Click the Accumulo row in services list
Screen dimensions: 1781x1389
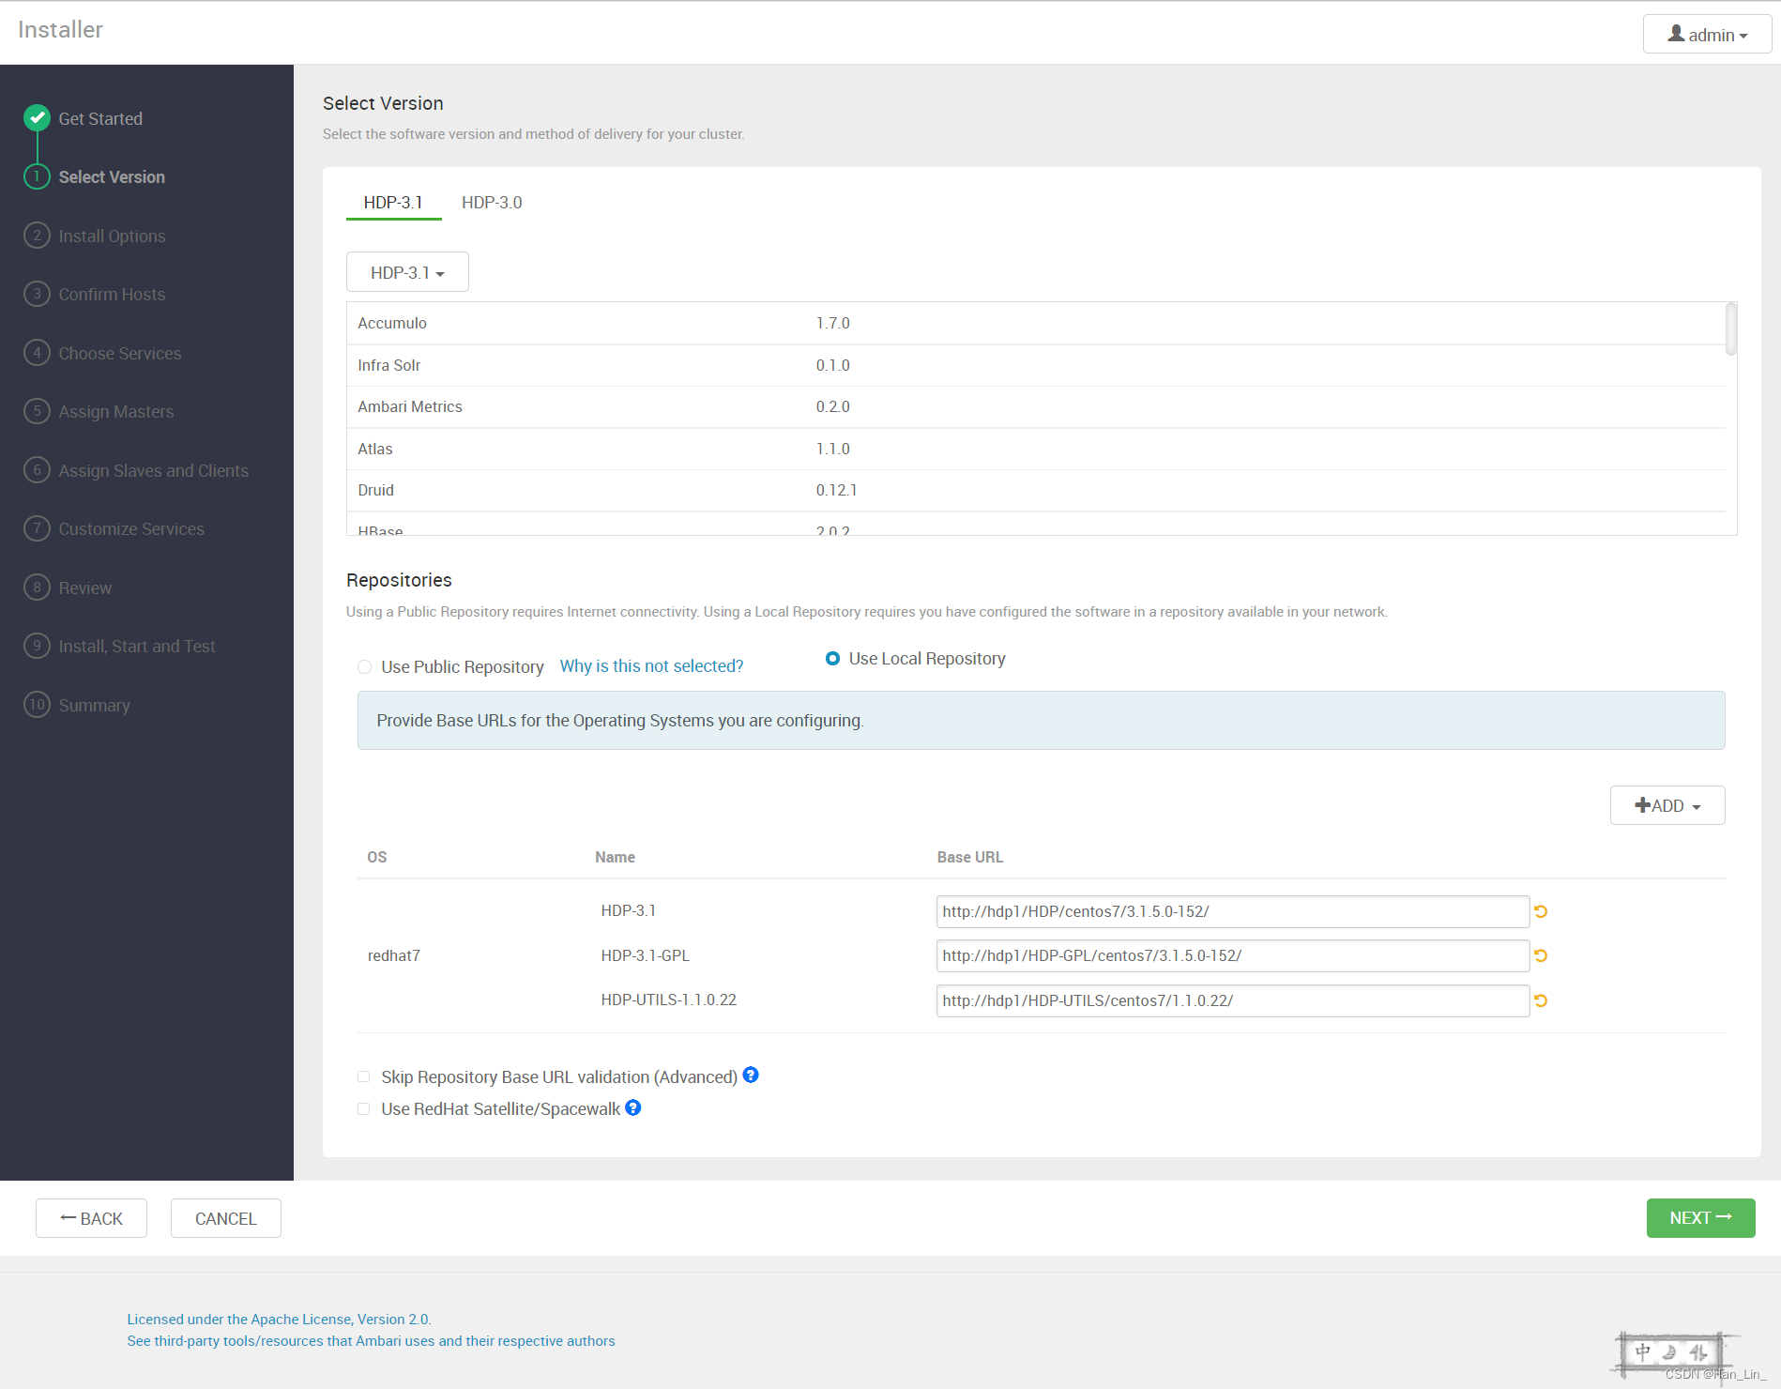[1036, 323]
